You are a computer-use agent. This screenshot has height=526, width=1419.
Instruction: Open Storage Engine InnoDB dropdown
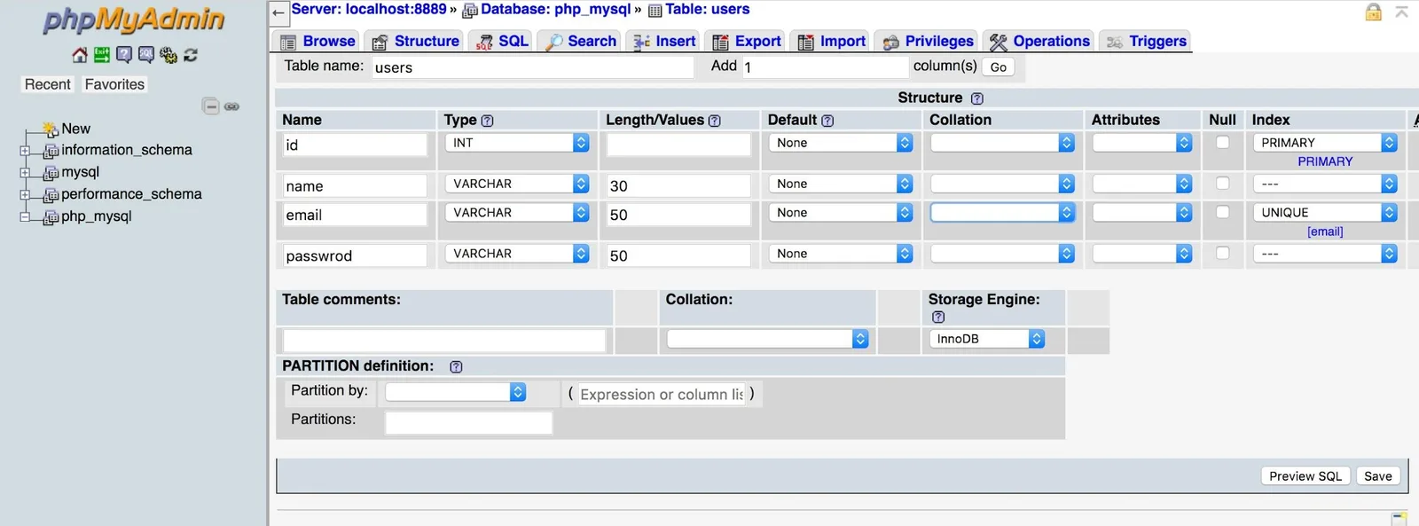point(986,339)
